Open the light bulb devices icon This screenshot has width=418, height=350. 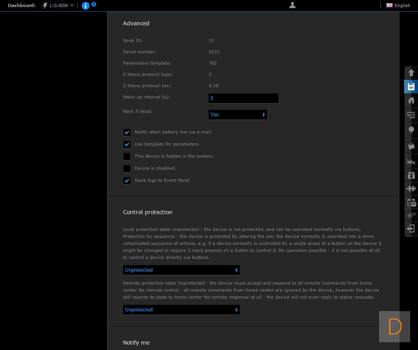click(x=411, y=130)
